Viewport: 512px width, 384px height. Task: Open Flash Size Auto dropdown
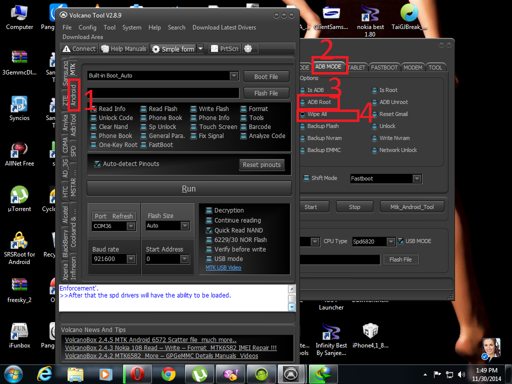pos(185,225)
